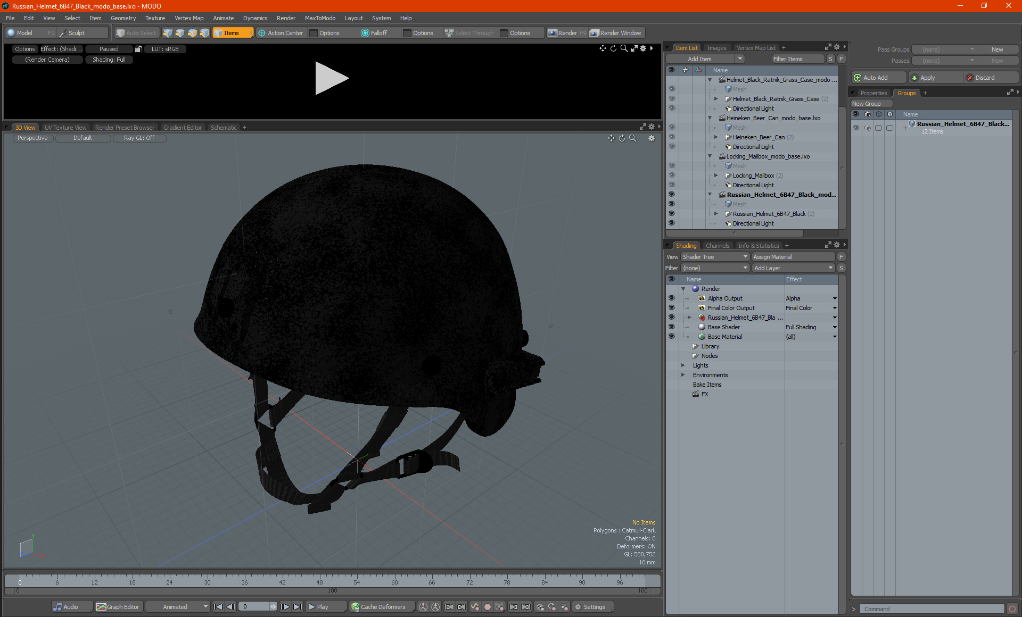Screen dimensions: 1022x617
Task: Start the preview render with the play icon
Action: [332, 78]
